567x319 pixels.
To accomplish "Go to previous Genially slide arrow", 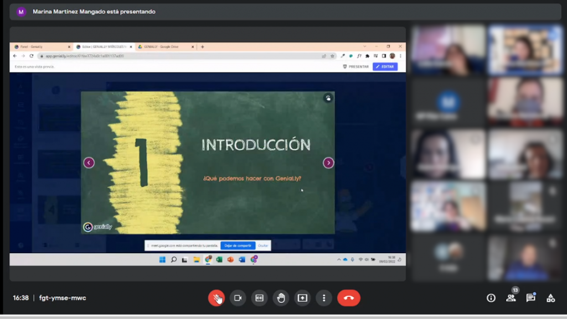I will tap(89, 163).
